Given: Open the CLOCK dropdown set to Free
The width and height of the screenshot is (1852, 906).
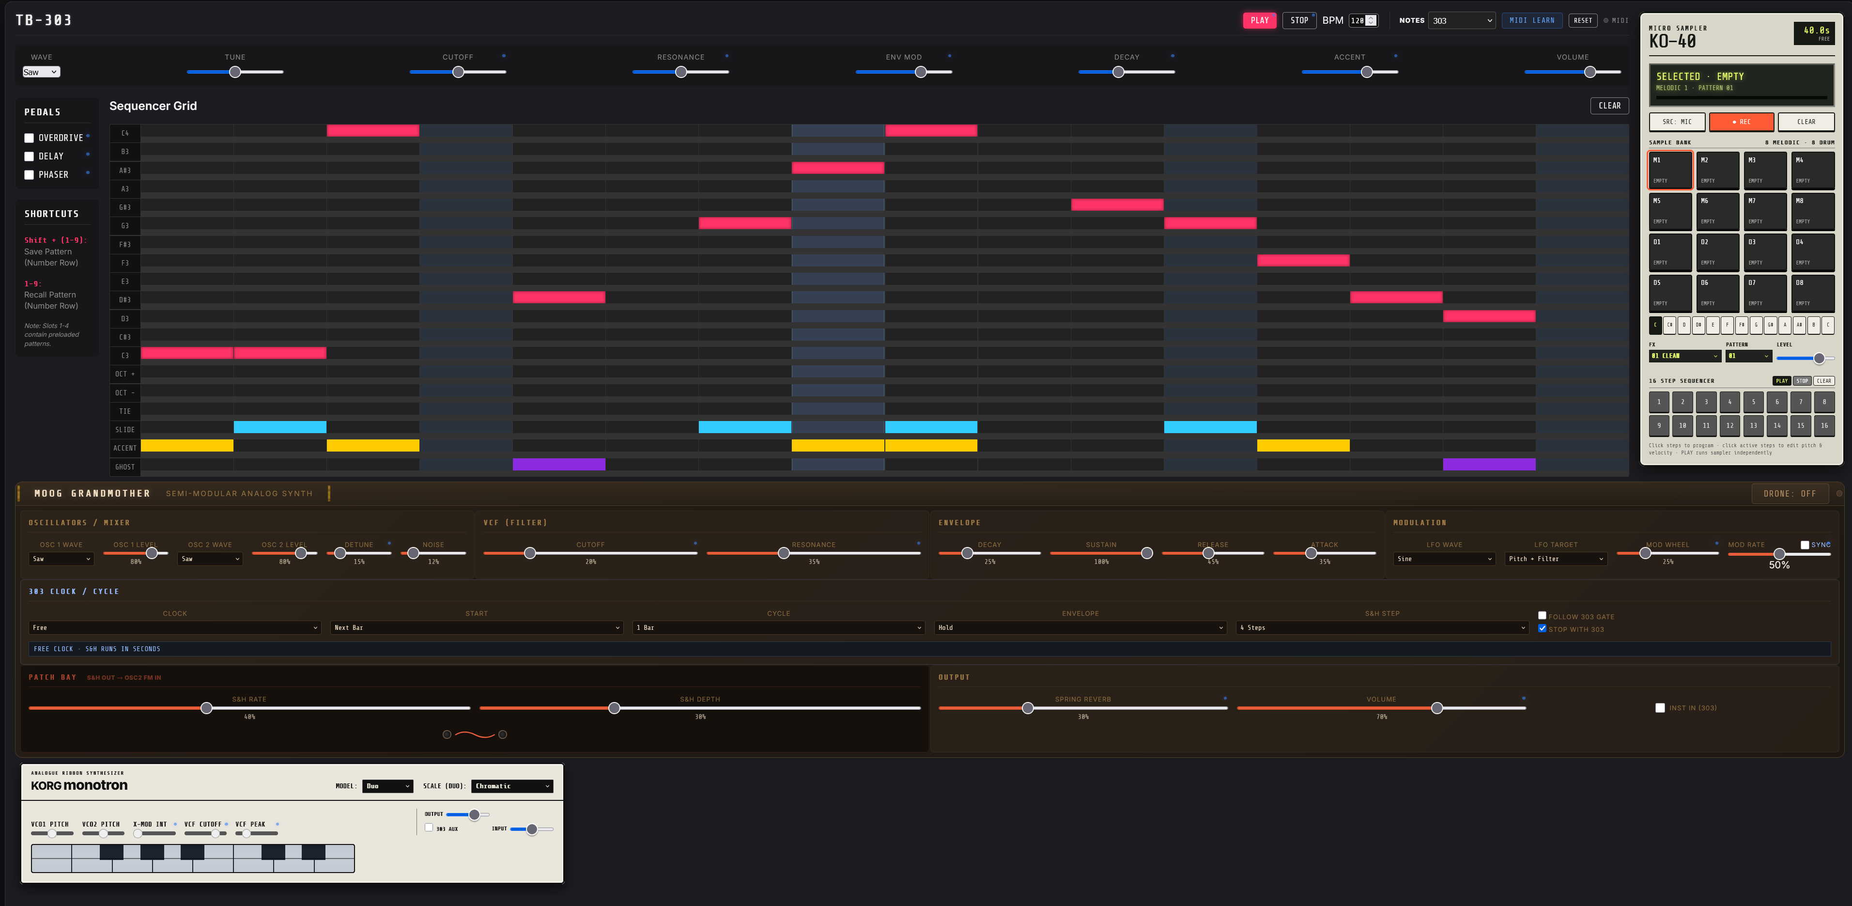Looking at the screenshot, I should point(175,628).
